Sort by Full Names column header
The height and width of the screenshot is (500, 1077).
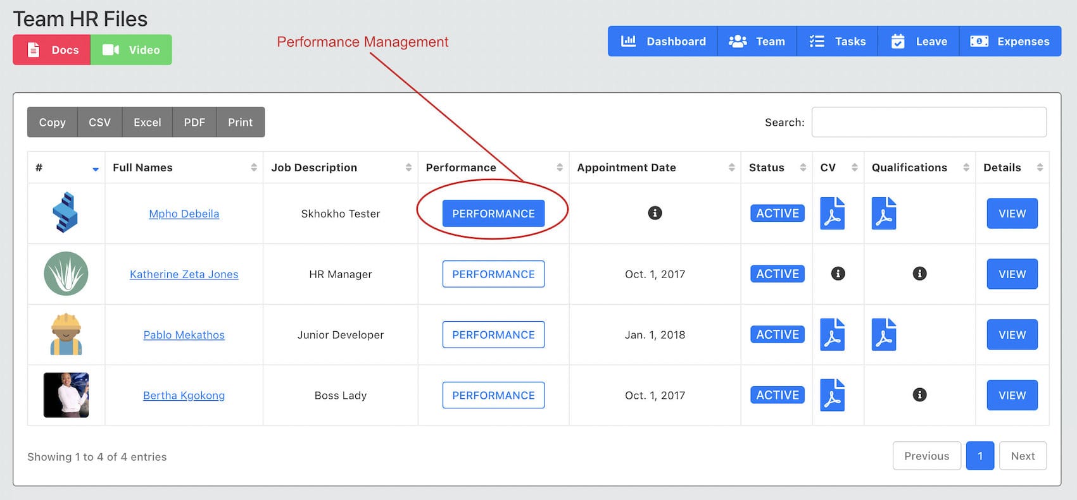click(x=184, y=168)
